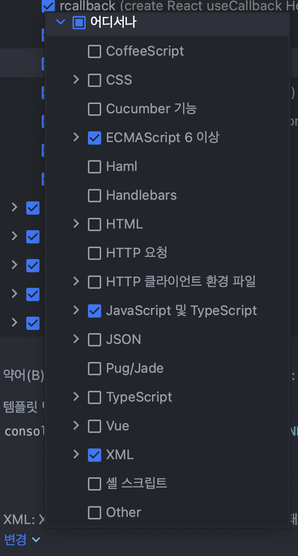Expand the CSS context group
Viewport: 298px width, 556px height.
(76, 79)
